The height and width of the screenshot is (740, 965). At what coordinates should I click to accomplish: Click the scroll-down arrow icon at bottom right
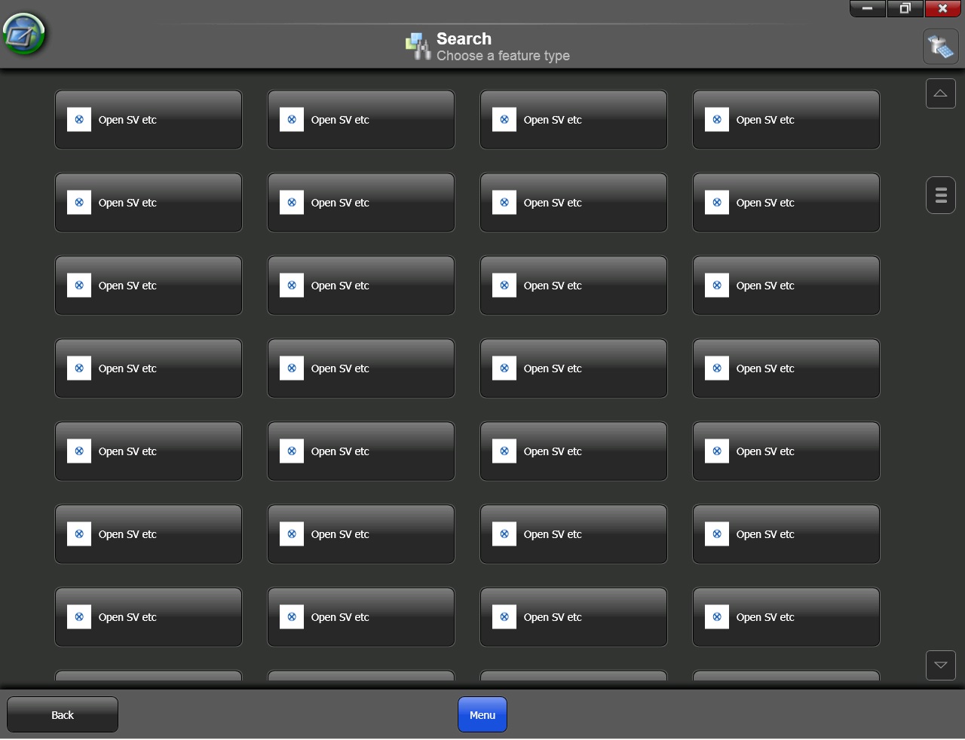coord(940,665)
